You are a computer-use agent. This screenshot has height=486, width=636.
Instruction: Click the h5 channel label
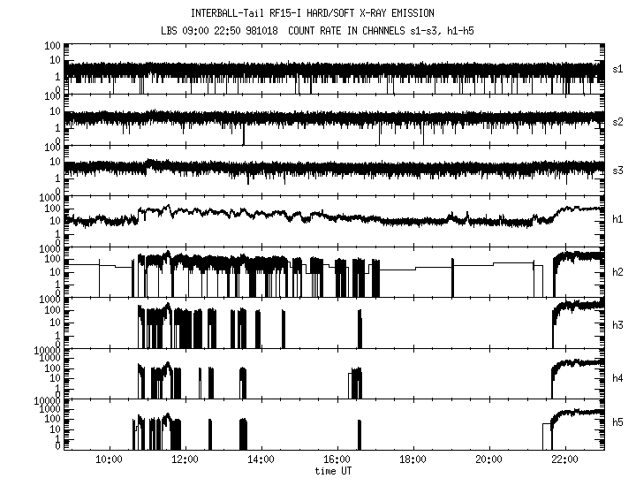(x=618, y=422)
